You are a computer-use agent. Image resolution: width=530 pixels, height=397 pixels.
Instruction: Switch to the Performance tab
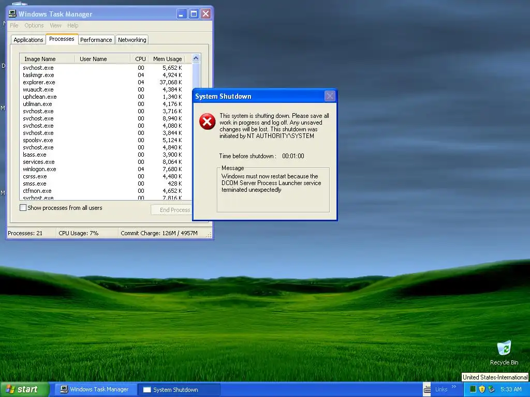(96, 40)
